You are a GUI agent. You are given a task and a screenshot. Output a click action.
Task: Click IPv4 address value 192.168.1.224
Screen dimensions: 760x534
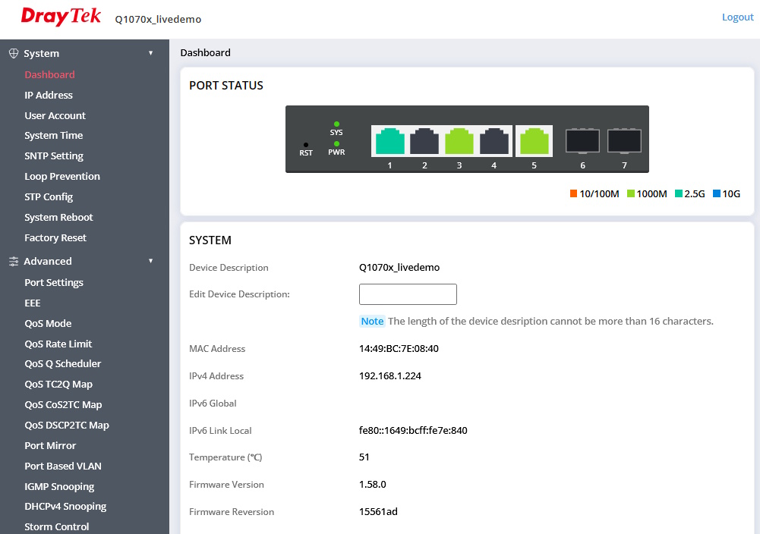point(390,376)
